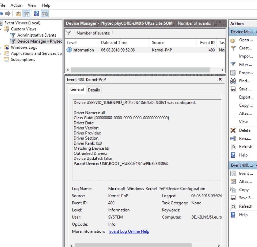Open the View menu
257x247 pixels.
[32, 5]
